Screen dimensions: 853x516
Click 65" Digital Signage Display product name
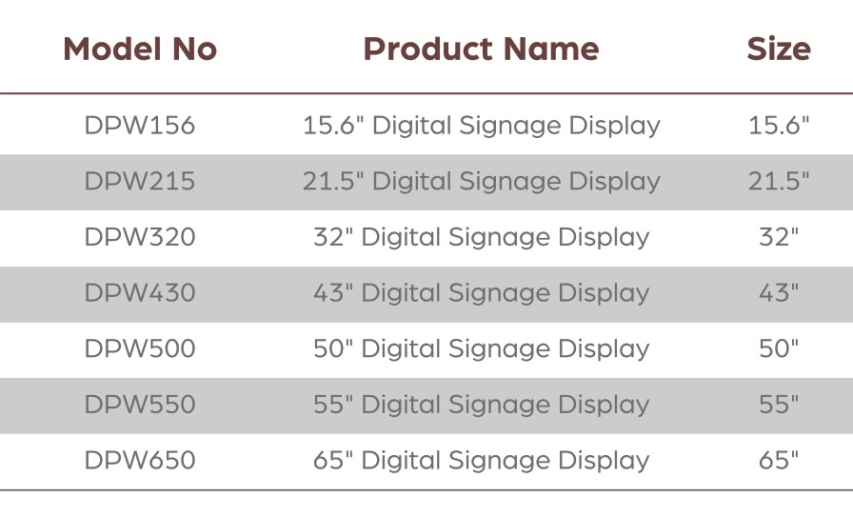point(481,461)
